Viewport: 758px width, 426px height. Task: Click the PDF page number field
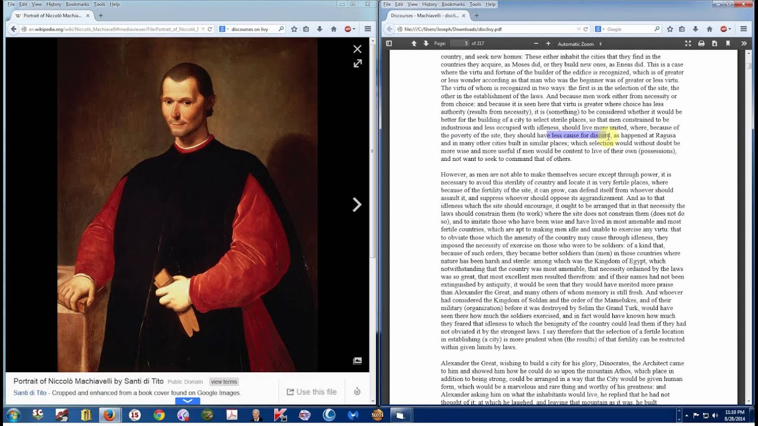click(460, 43)
